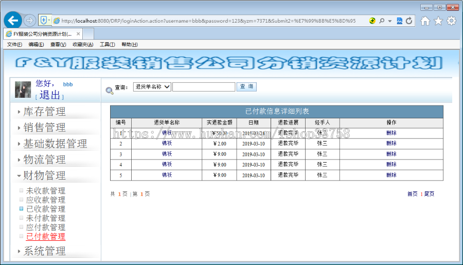The height and width of the screenshot is (265, 463).
Task: Collapse the 财物管理 menu section
Action: point(44,175)
